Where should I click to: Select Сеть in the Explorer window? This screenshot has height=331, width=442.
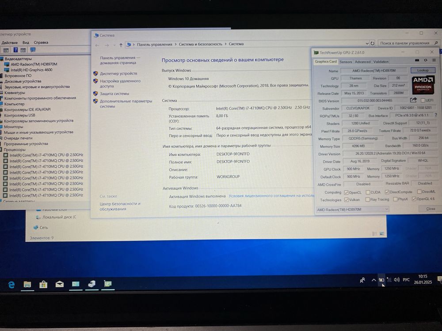click(x=44, y=227)
